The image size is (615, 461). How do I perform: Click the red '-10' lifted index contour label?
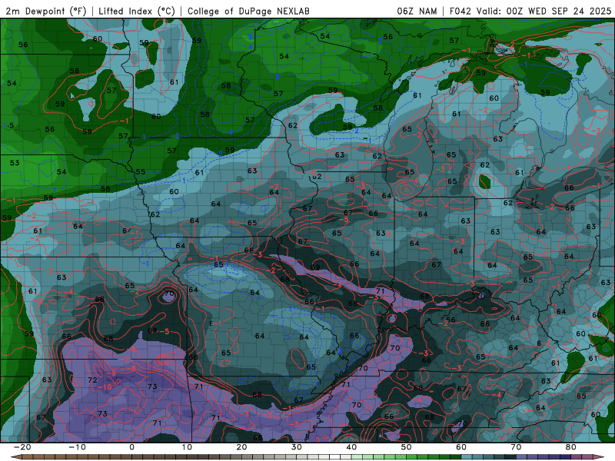click(x=105, y=387)
